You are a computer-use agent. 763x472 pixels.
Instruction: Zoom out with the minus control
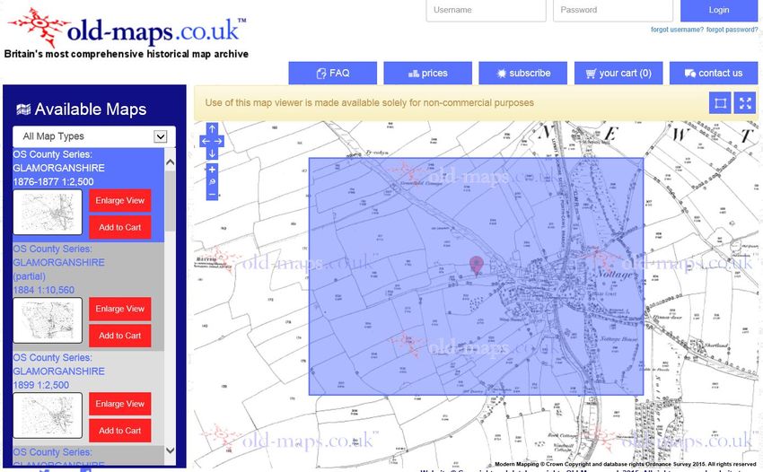pos(212,194)
